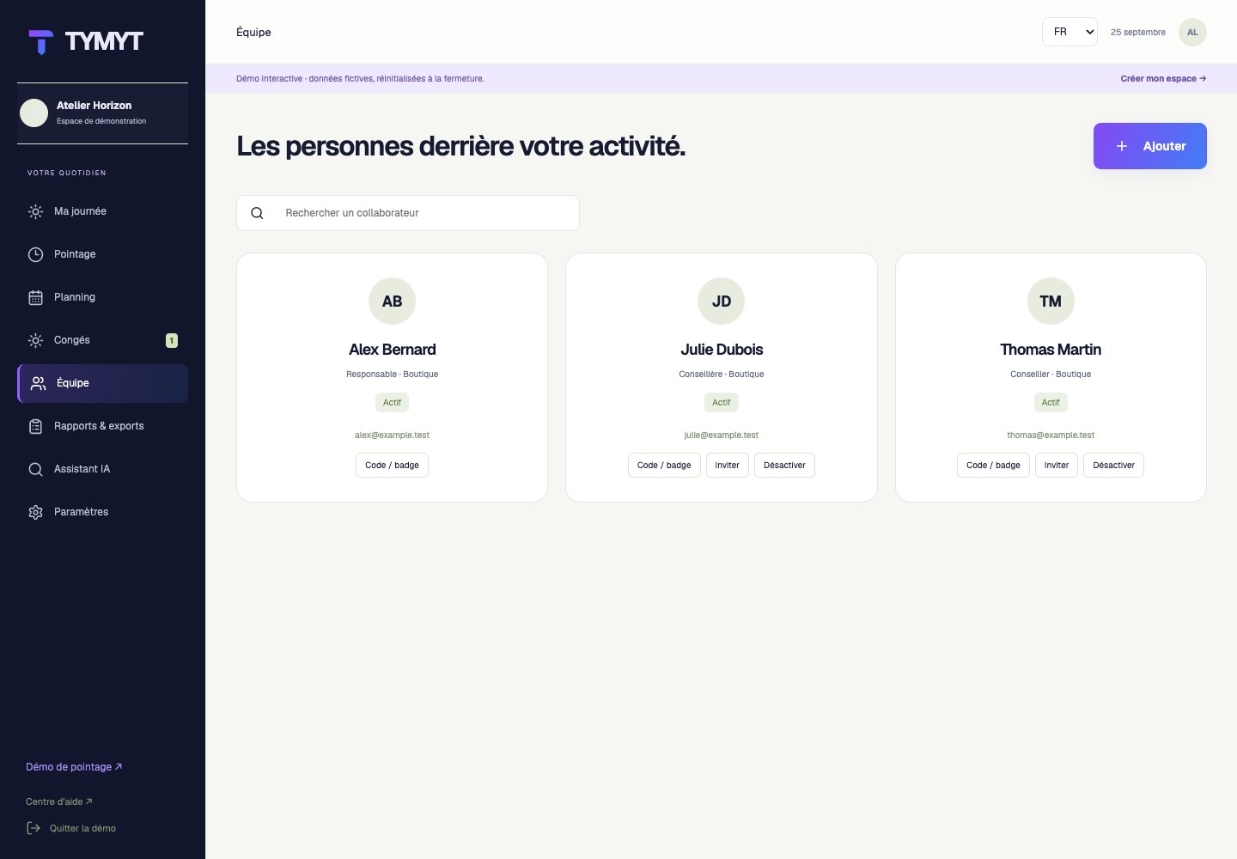
Task: Click Désactiver for Thomas Martin
Action: click(1113, 465)
